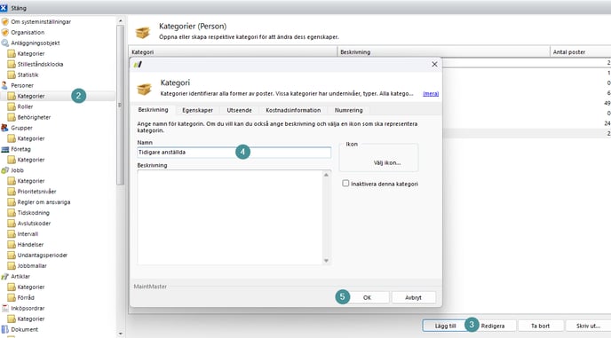Select the Organisation icon
611x338 pixels.
tap(4, 32)
